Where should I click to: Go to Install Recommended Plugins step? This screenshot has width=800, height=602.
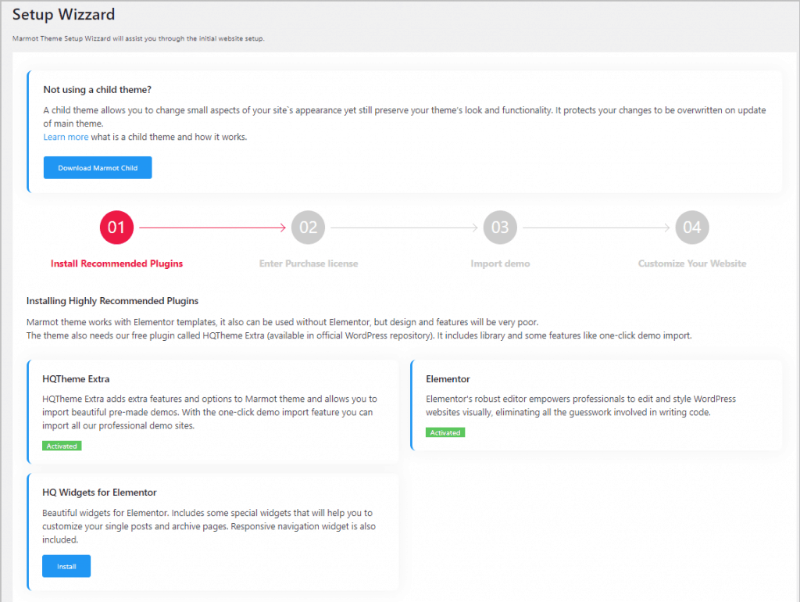click(x=117, y=264)
